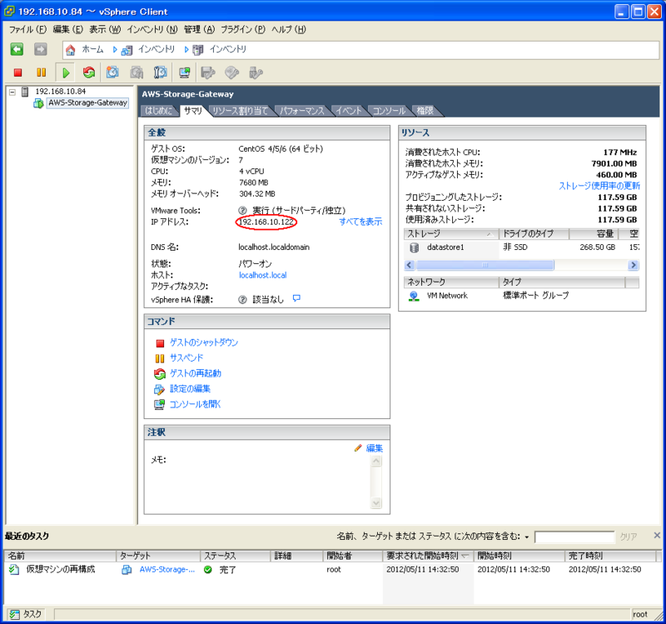Click the floppy drive connect toolbar icon
666x624 pixels.
tap(207, 72)
